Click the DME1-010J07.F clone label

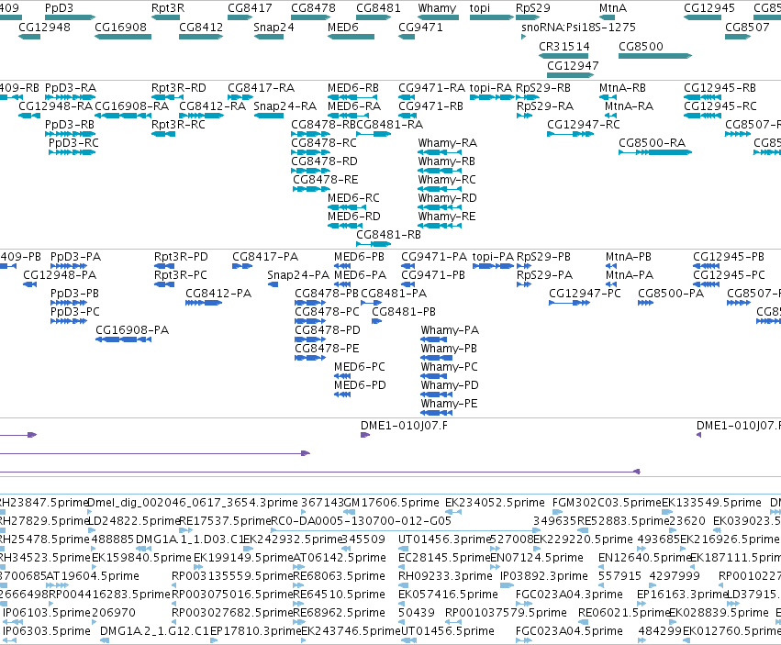click(x=404, y=426)
